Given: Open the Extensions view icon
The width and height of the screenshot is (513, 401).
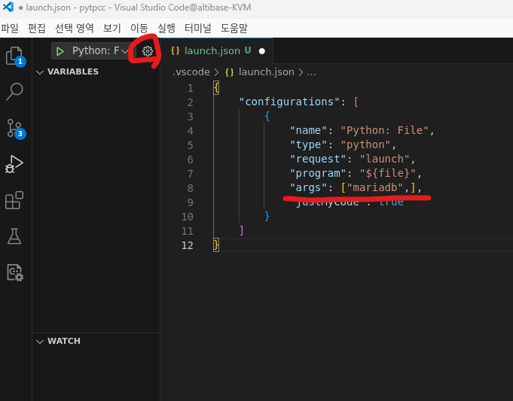Looking at the screenshot, I should [x=14, y=200].
